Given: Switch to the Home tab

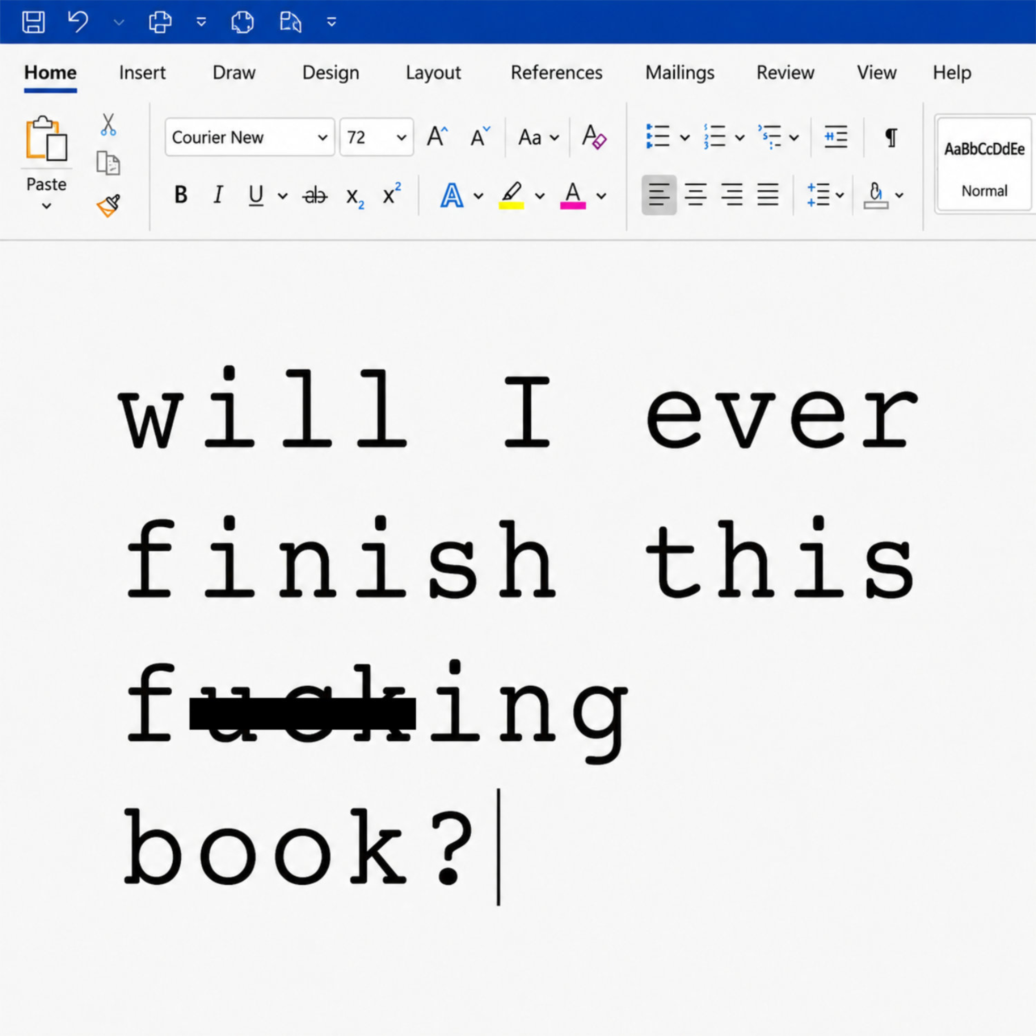Looking at the screenshot, I should [x=50, y=73].
